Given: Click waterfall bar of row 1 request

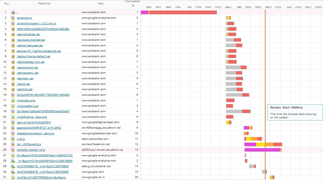Looking at the screenshot, I should pyautogui.click(x=179, y=12).
